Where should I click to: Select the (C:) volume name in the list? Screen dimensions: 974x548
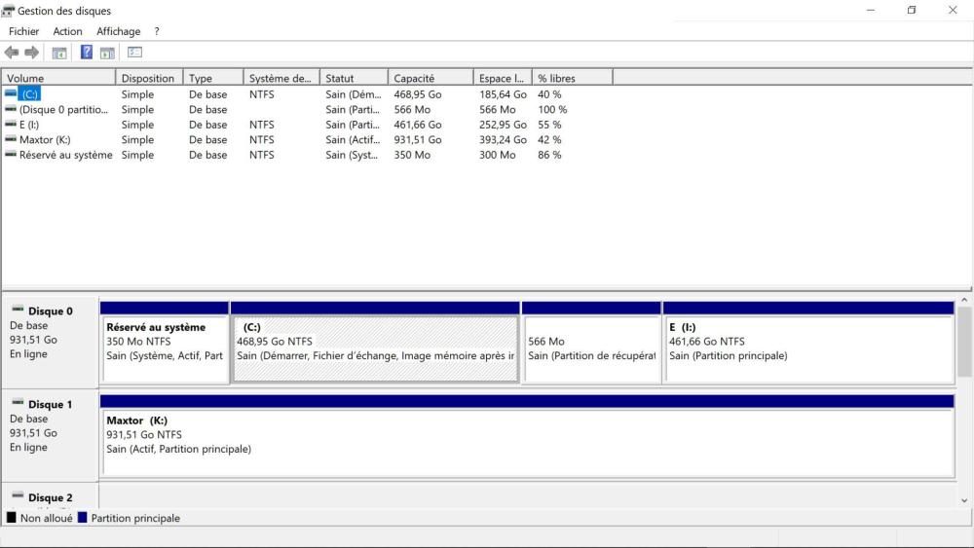[29, 94]
